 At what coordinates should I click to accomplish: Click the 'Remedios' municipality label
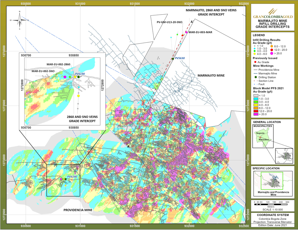[x=264, y=140]
